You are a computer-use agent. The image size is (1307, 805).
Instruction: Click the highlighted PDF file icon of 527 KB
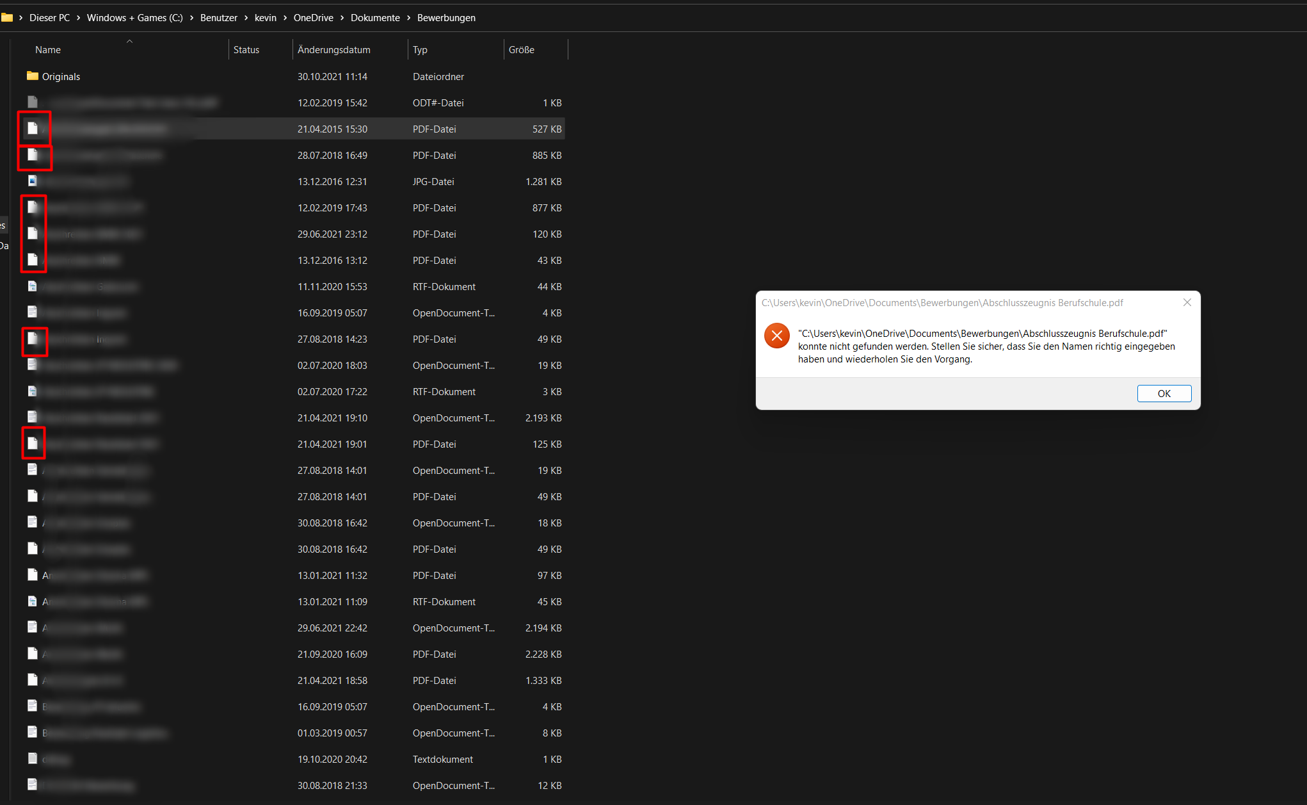point(33,129)
